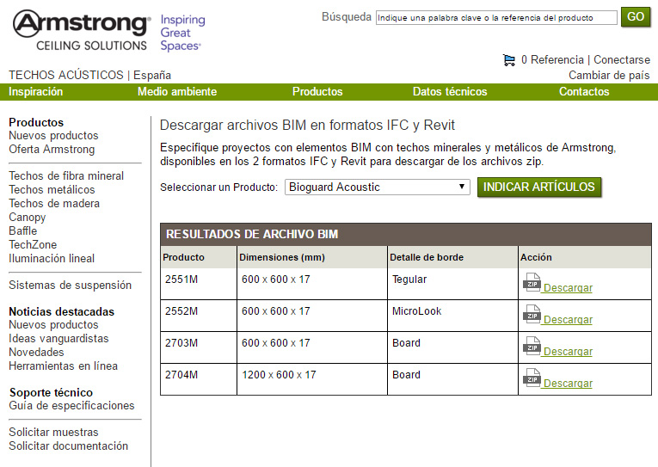
Task: Click the GO search button
Action: coord(636,17)
